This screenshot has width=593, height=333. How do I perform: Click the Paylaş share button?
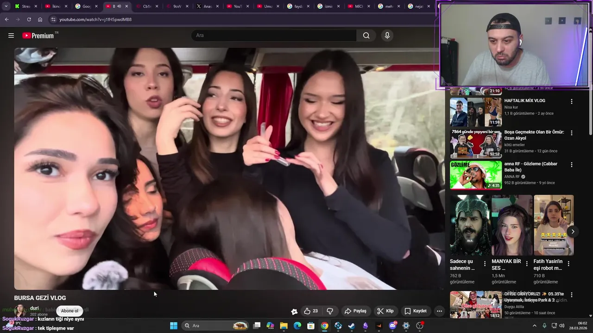355,311
